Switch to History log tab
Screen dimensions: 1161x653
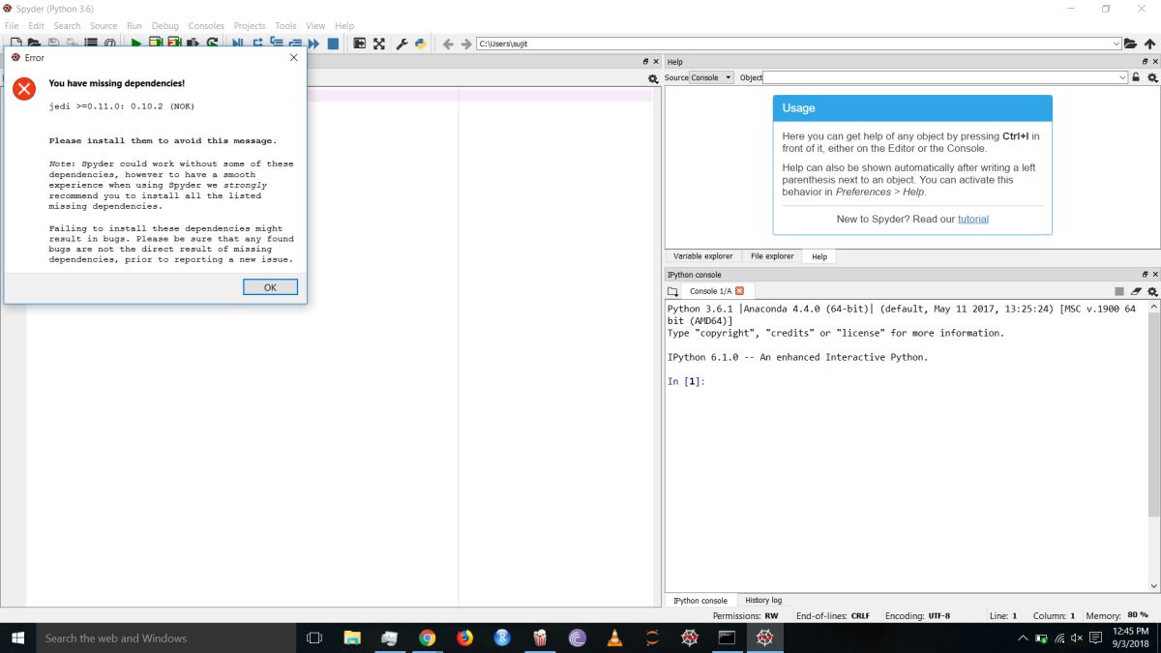(763, 601)
